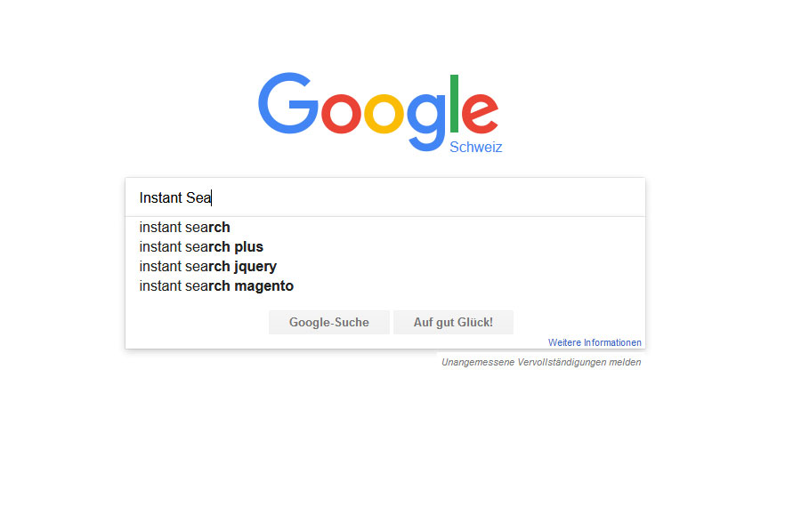Click the yellow letter o in the logo
The image size is (793, 514).
384,113
